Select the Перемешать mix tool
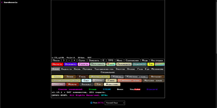The image size is (217, 108). click(x=124, y=64)
